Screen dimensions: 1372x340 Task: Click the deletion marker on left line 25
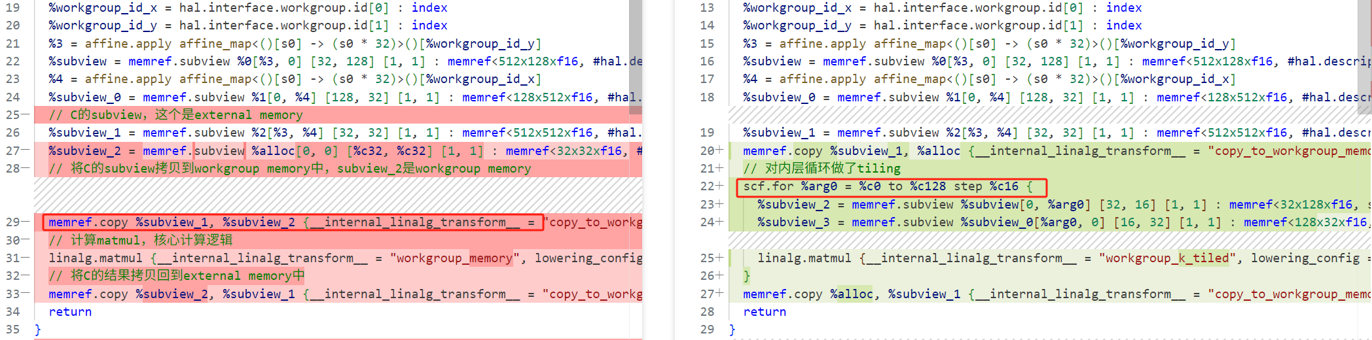[x=26, y=115]
